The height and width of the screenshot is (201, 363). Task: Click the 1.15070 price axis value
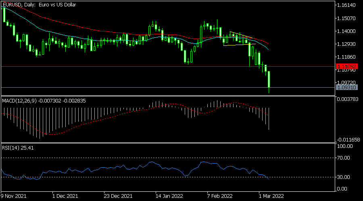tap(346, 18)
